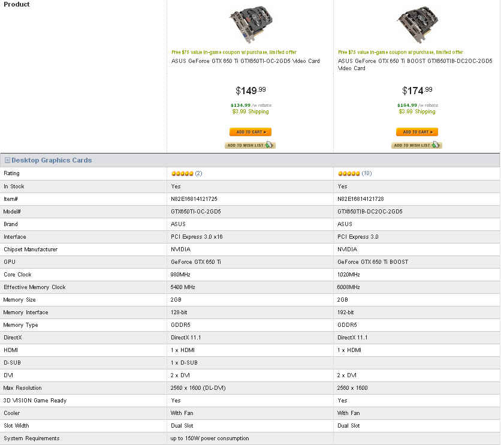Click the star rating with 2 reviews
The height and width of the screenshot is (445, 501).
(x=182, y=173)
